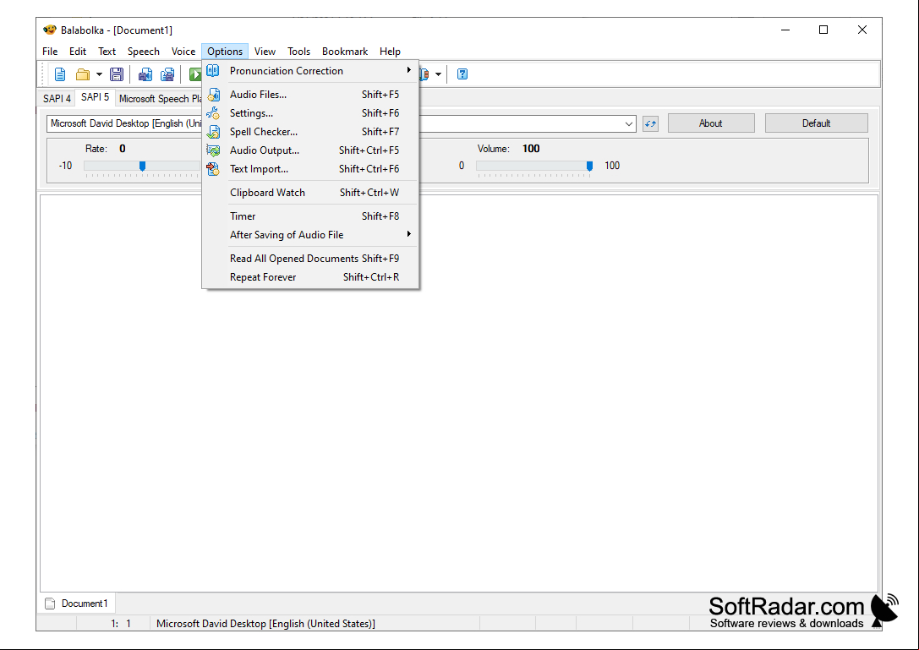
Task: Maximize the Balabolka window
Action: (x=823, y=30)
